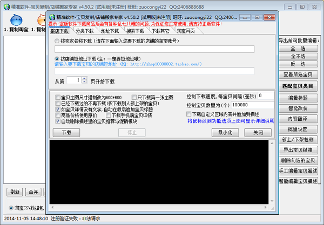Click 编辑标题 button
The image size is (324, 225).
[298, 98]
